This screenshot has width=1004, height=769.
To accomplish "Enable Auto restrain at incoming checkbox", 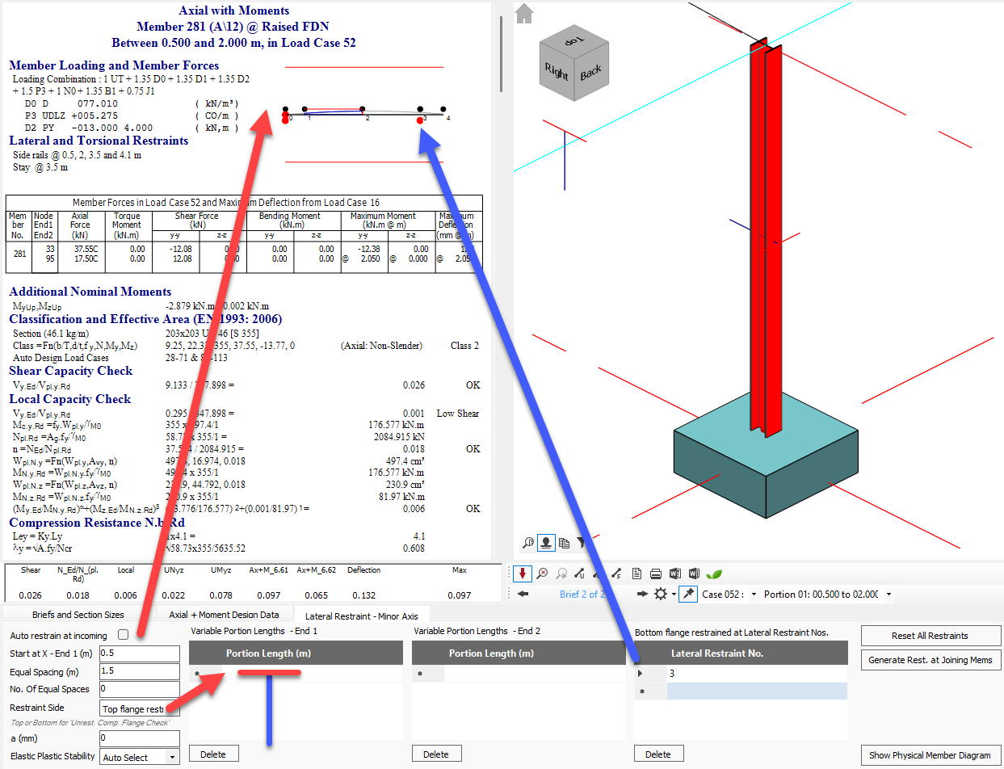I will pyautogui.click(x=124, y=635).
